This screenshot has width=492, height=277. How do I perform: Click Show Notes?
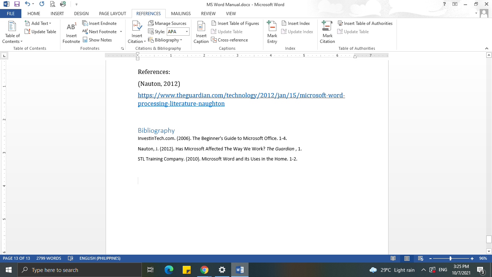tap(97, 40)
